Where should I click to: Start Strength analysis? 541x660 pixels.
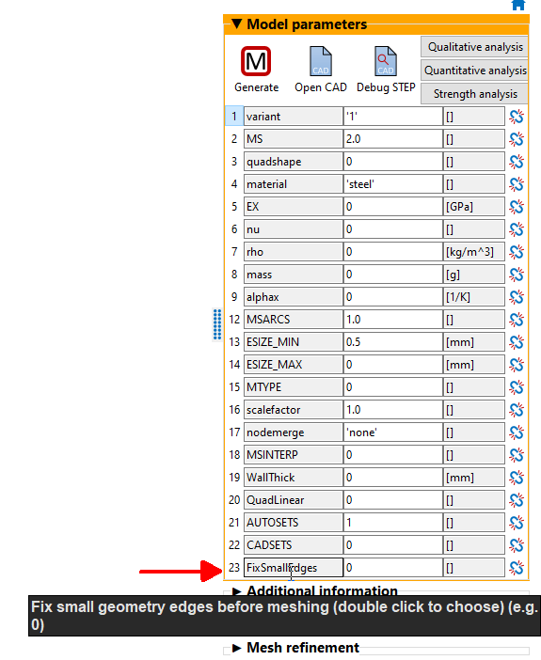click(x=475, y=94)
